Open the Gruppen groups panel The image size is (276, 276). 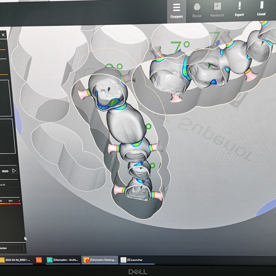[x=177, y=11]
